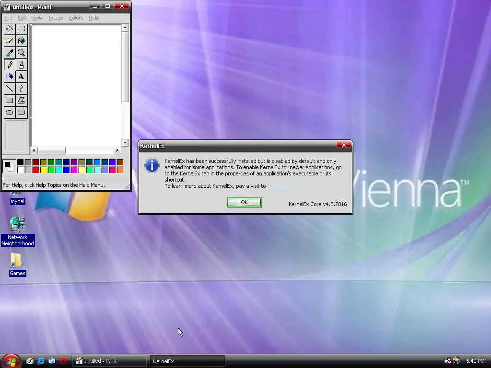Viewport: 491px width, 368px height.
Task: Select the Text tool (letter A)
Action: 21,77
